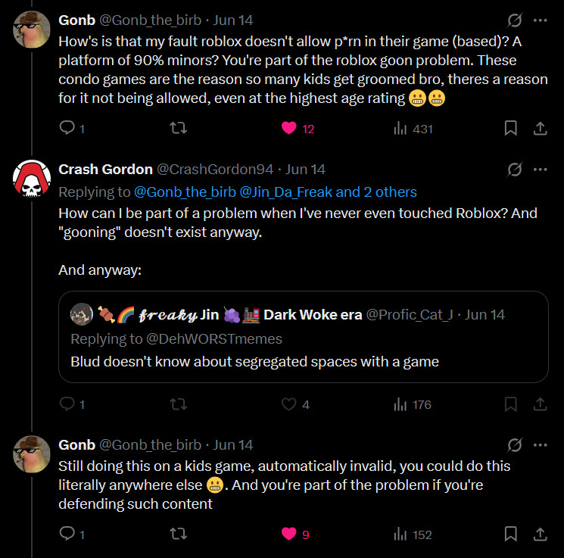Open Crash Gordon's skull profile avatar
564x558 pixels.
click(x=33, y=178)
